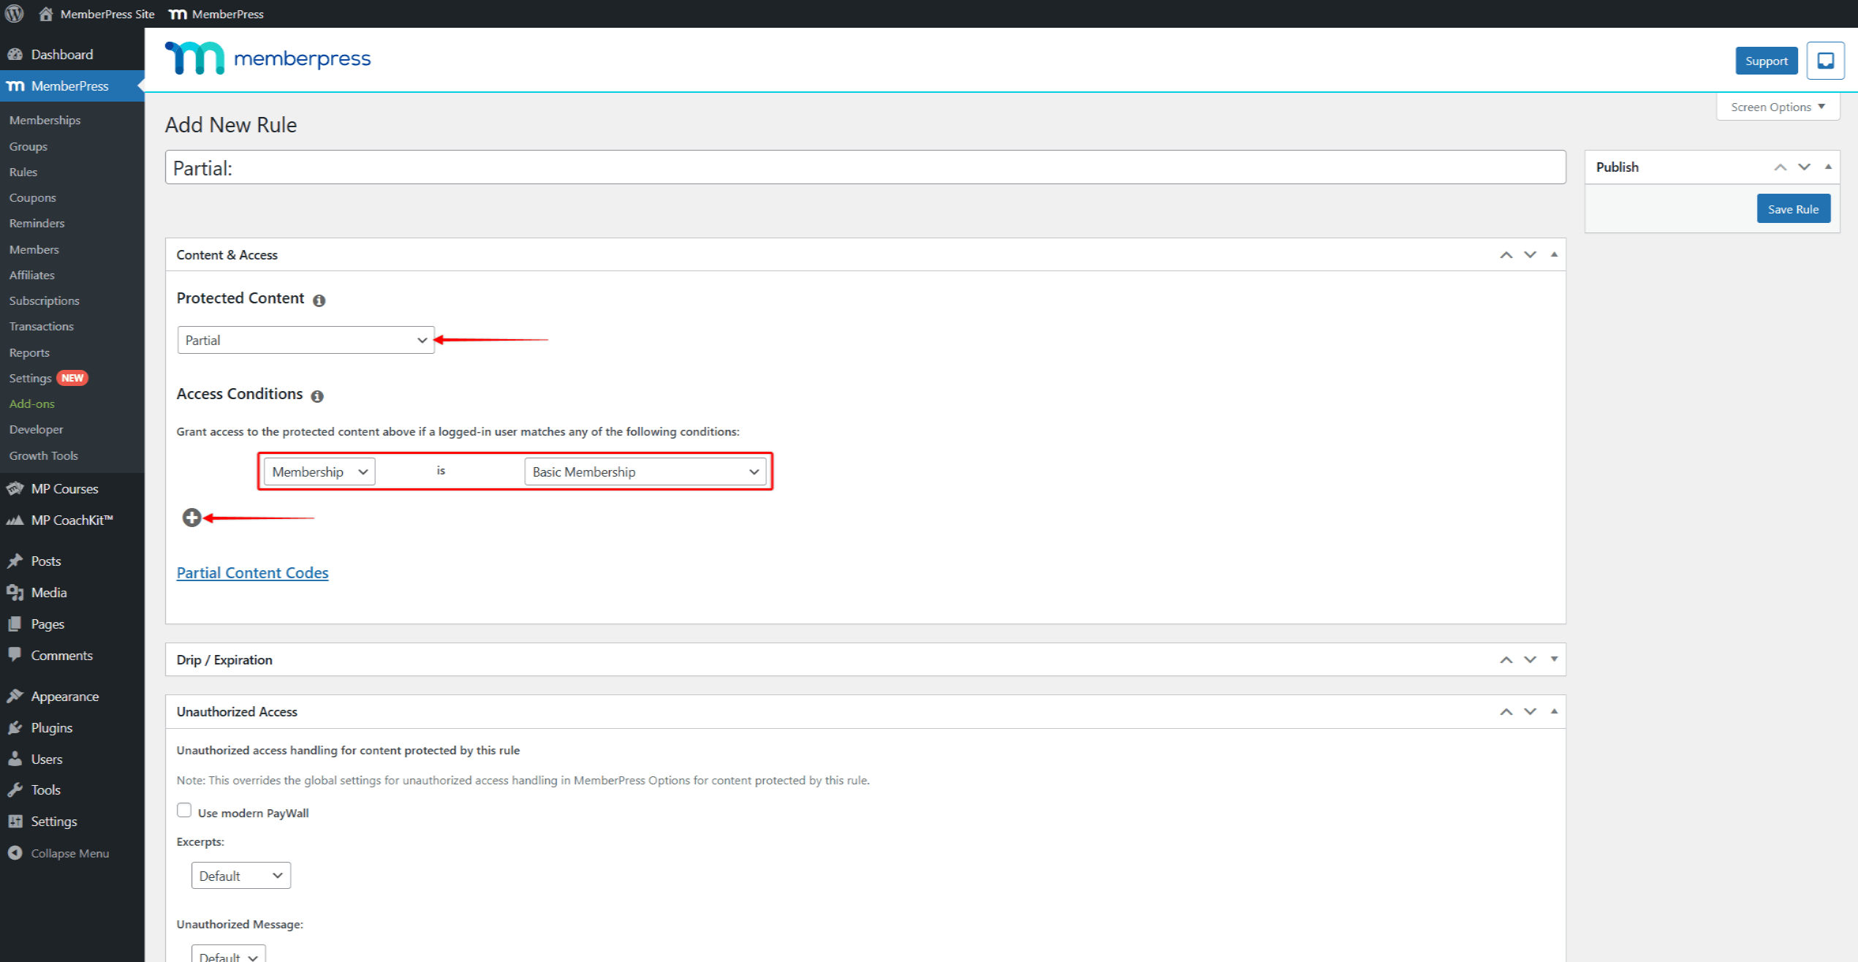Click the WordPress logo in admin bar
Screen dimensions: 1858x962
tap(15, 14)
